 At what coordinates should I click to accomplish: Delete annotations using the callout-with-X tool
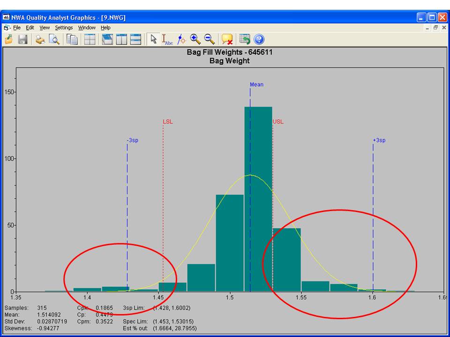[x=226, y=39]
